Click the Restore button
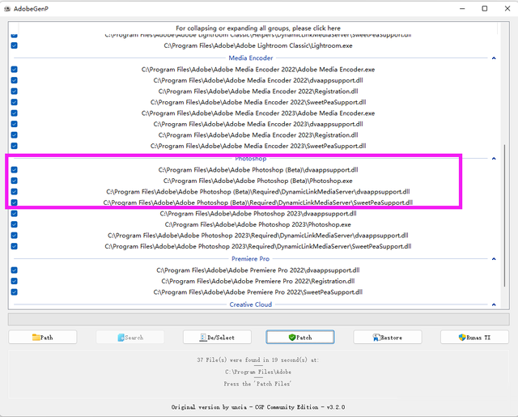518x417 pixels. [388, 338]
